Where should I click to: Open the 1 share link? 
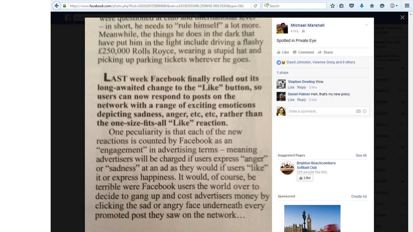[x=282, y=73]
